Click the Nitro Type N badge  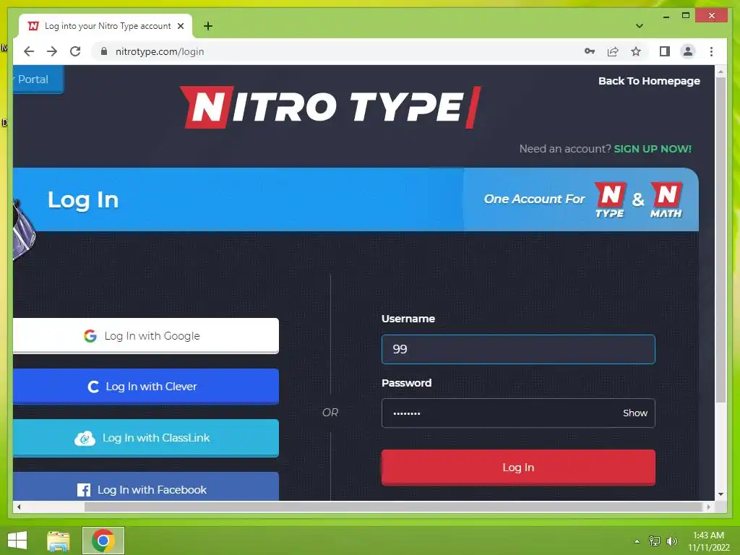[x=610, y=199]
